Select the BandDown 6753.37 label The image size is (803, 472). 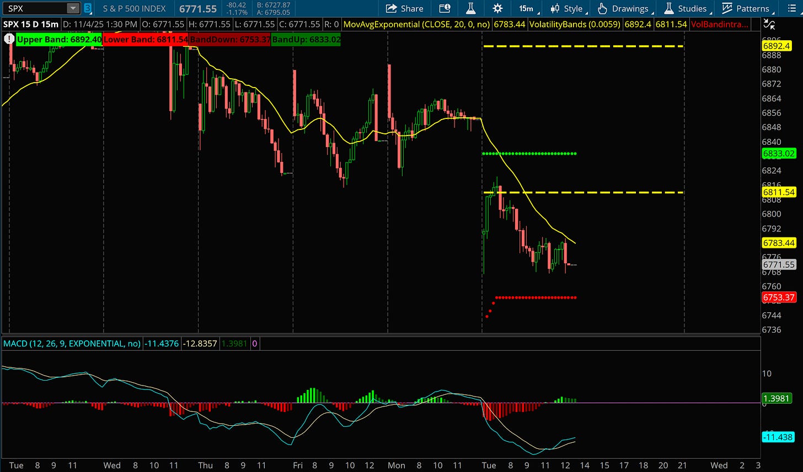tap(230, 40)
